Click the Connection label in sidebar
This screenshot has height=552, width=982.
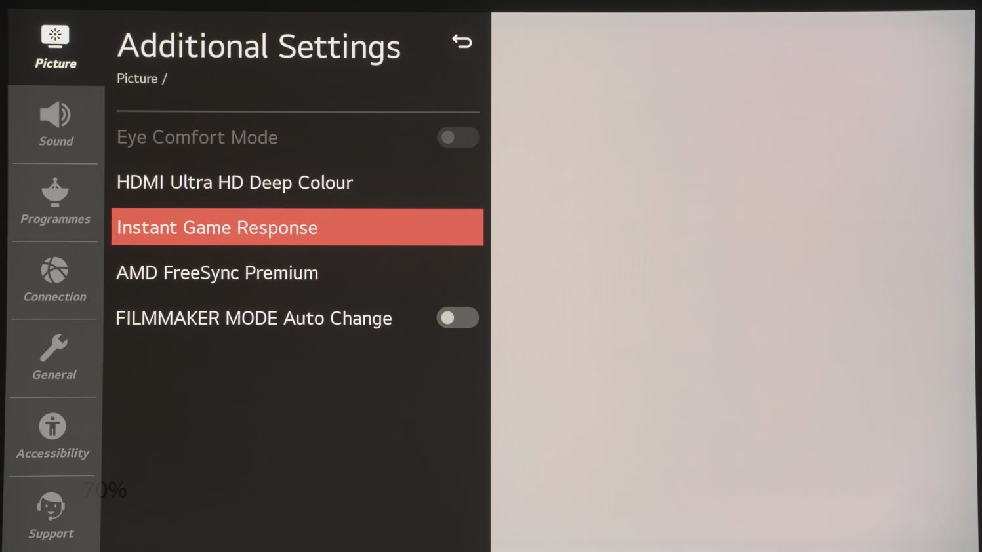[x=55, y=297]
